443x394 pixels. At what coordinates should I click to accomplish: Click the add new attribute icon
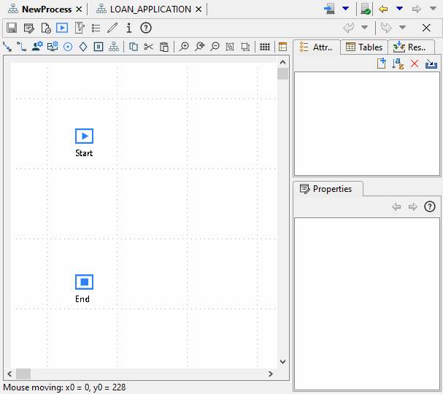click(381, 64)
